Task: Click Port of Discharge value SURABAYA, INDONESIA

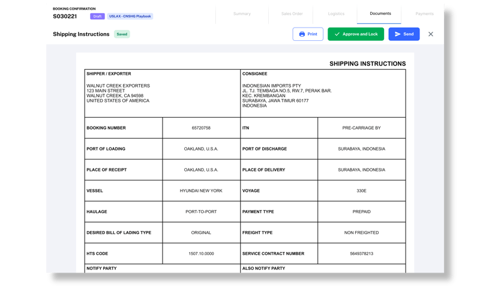Action: [x=361, y=149]
